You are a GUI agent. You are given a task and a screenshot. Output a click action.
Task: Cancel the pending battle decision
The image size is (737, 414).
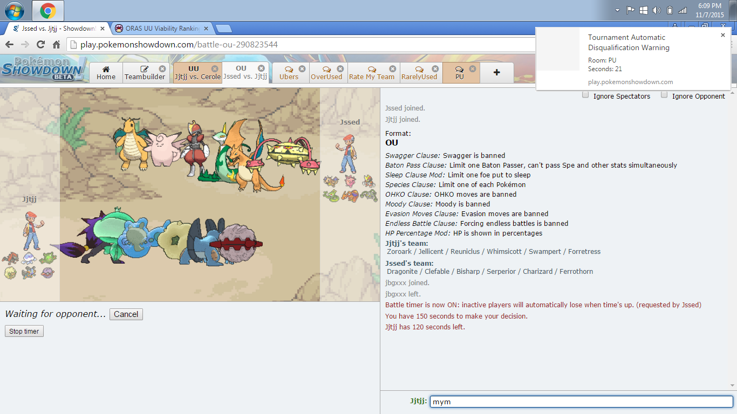click(126, 314)
